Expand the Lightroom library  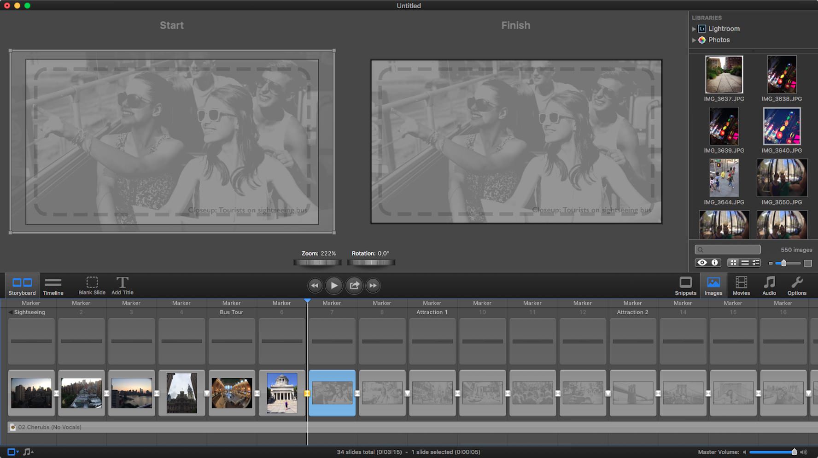[x=694, y=29]
